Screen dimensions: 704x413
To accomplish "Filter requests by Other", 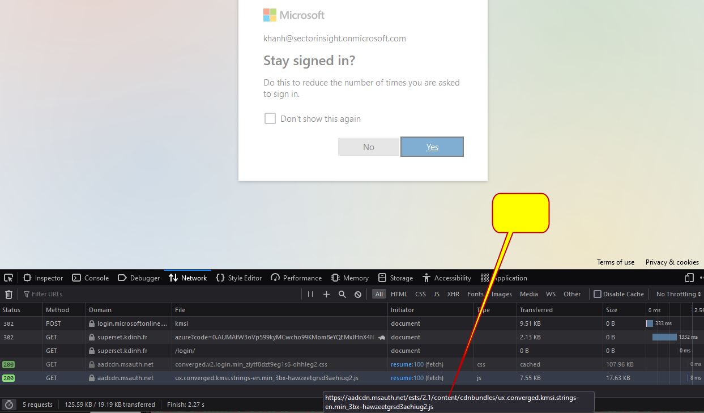I will point(572,294).
